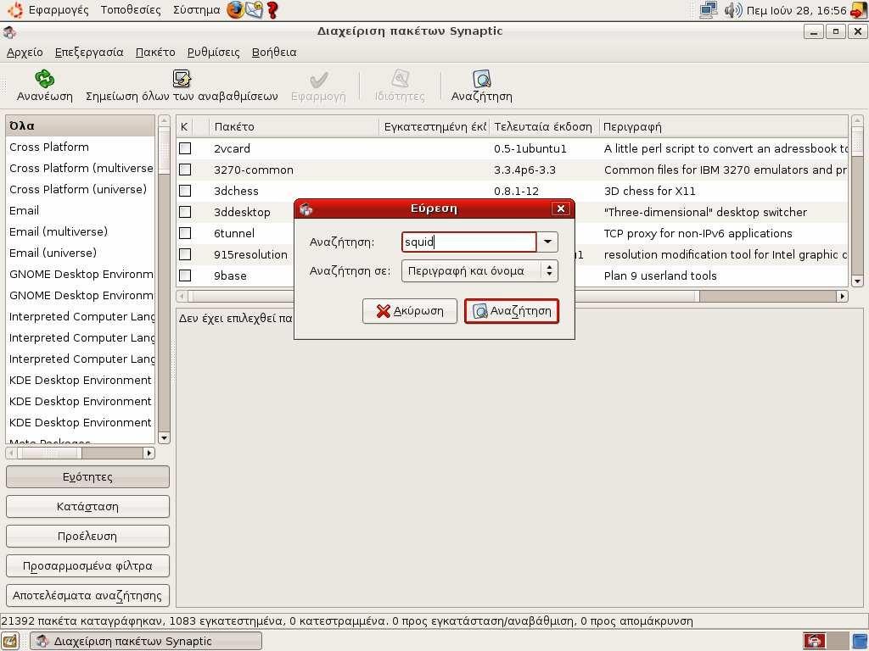This screenshot has width=869, height=651.
Task: Toggle checkbox for the 915resolution package
Action: 185,254
